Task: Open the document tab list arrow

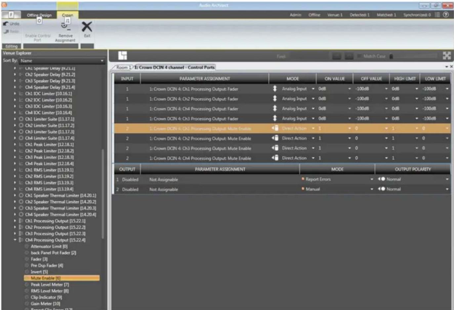Action: tap(446, 67)
